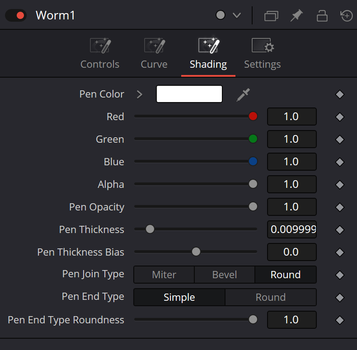Pick a color with the eyedropper

pos(243,95)
